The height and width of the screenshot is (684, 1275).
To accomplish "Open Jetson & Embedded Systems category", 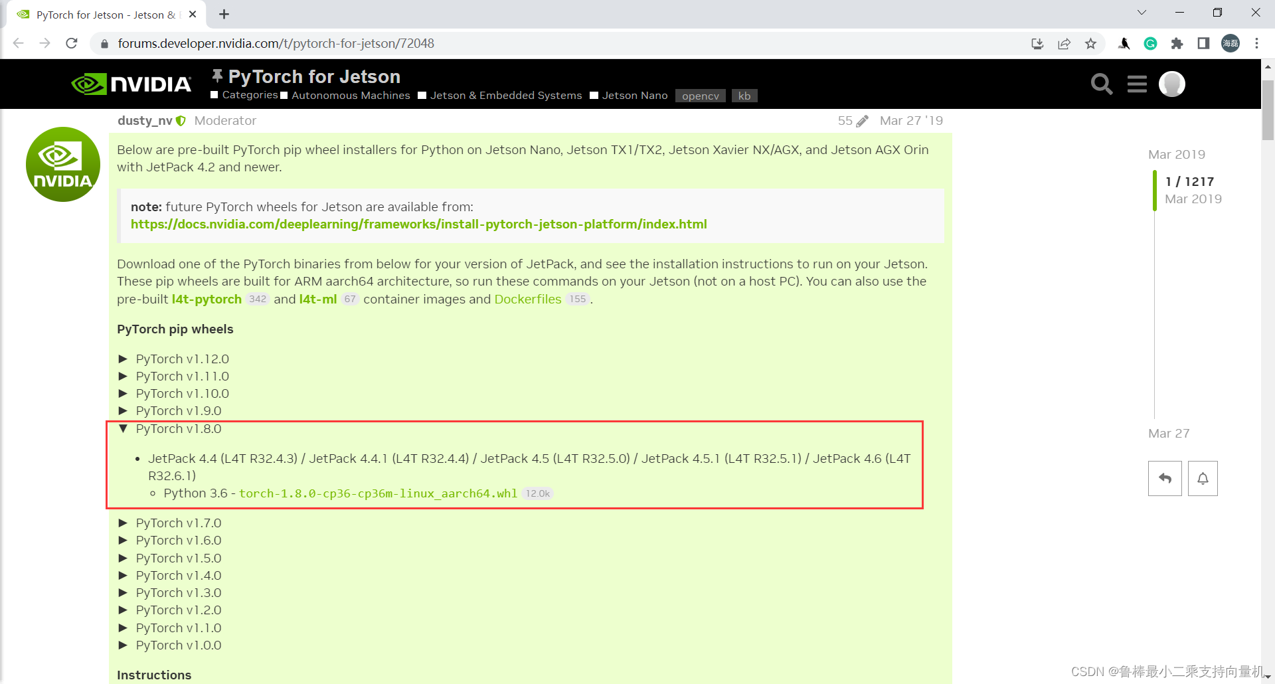I will pyautogui.click(x=500, y=96).
